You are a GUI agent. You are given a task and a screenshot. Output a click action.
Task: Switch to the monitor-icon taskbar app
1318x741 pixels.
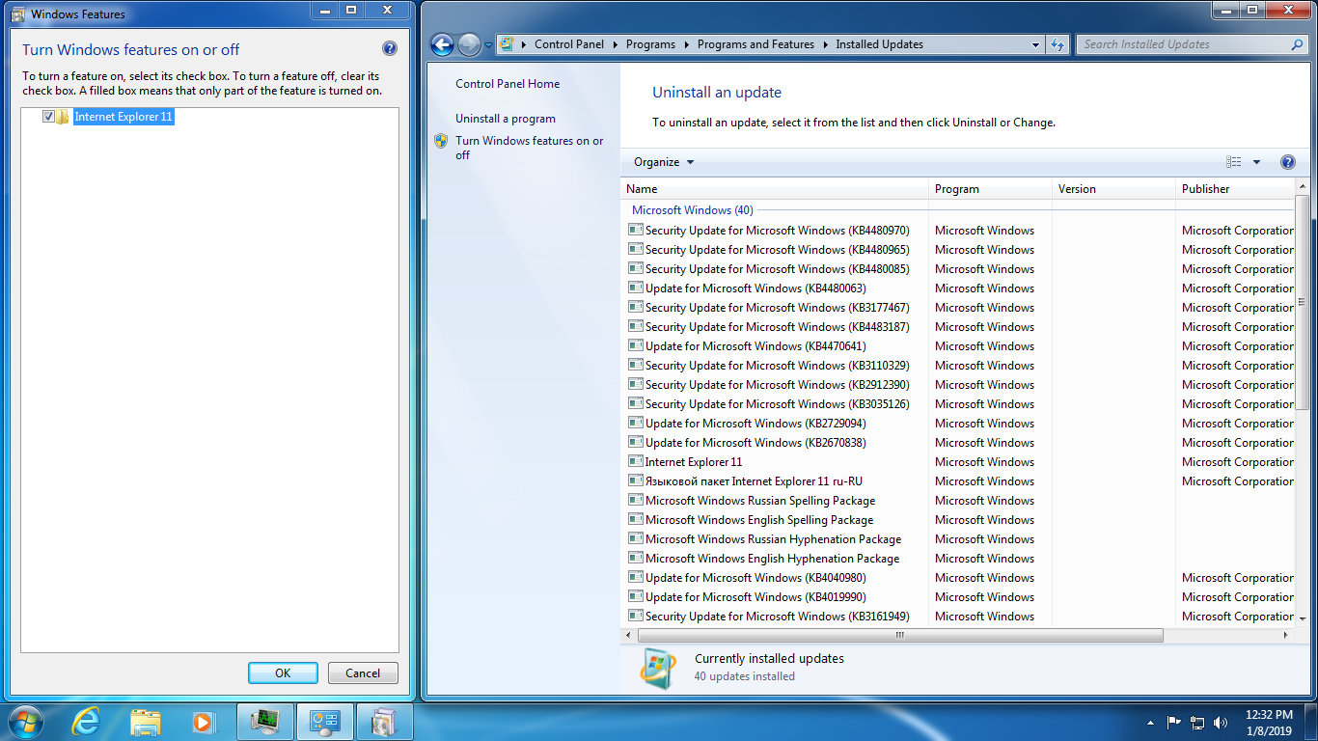[265, 721]
